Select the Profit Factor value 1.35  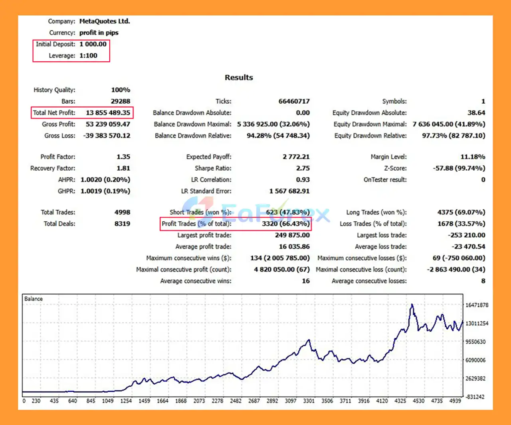[x=123, y=157]
